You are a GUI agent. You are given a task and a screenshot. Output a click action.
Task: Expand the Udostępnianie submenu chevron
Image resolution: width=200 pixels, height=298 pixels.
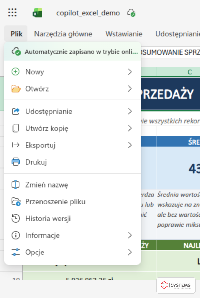(x=130, y=111)
